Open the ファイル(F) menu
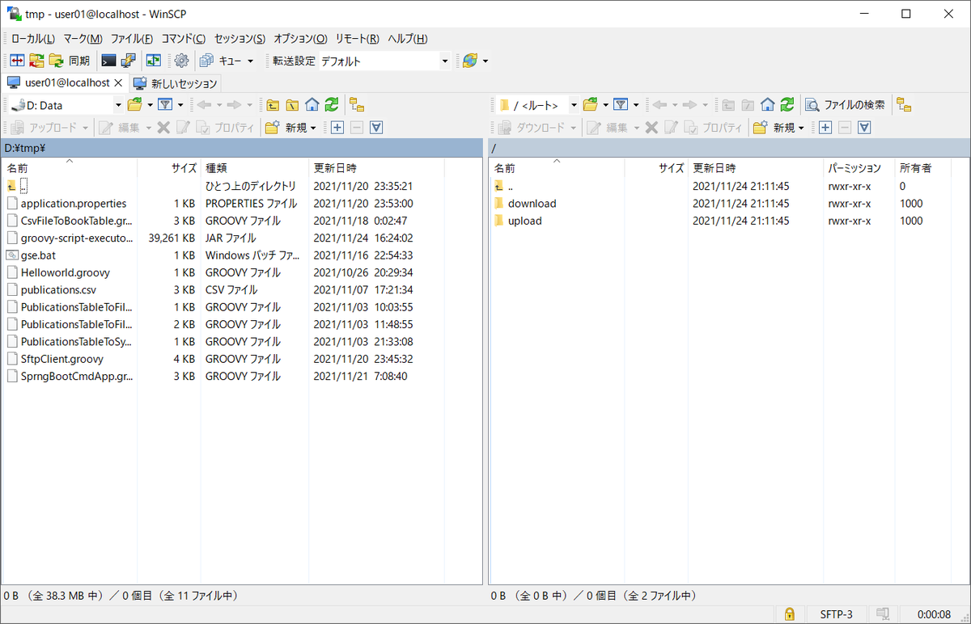The height and width of the screenshot is (624, 971). 132,38
